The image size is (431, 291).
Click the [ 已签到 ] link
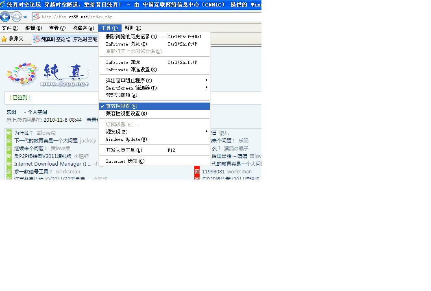20,98
